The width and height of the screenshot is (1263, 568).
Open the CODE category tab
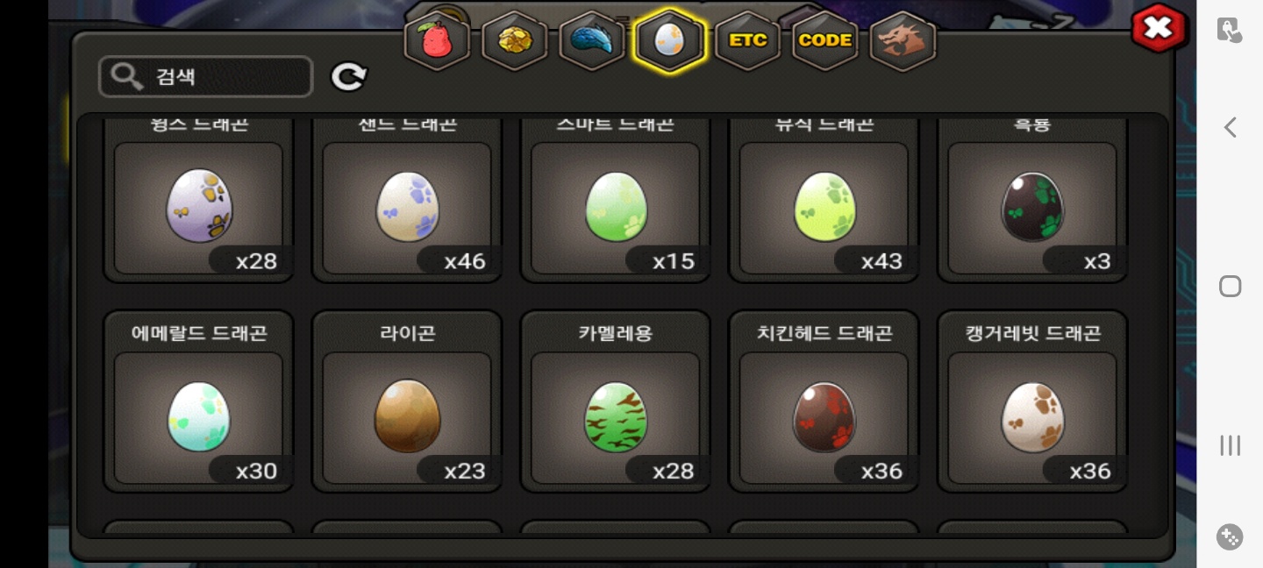[x=824, y=41]
